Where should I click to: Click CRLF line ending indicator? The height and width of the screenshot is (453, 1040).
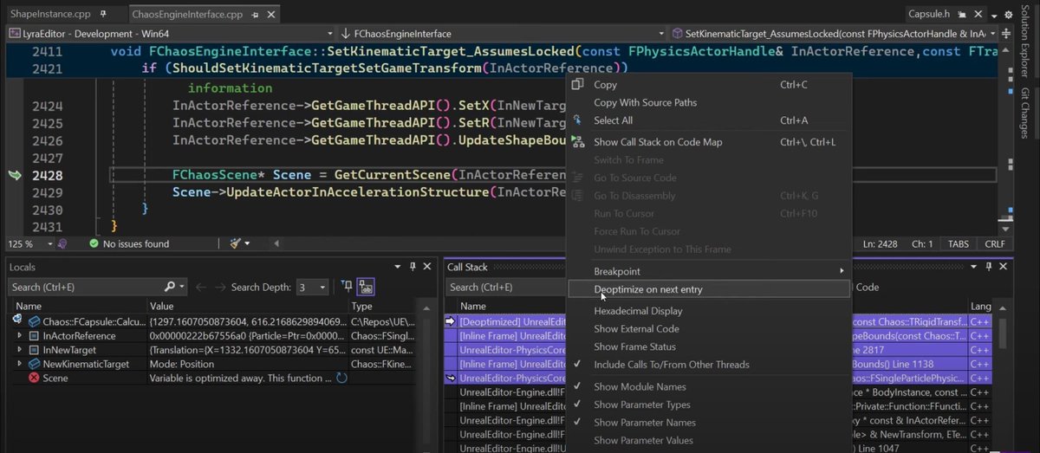(x=994, y=244)
